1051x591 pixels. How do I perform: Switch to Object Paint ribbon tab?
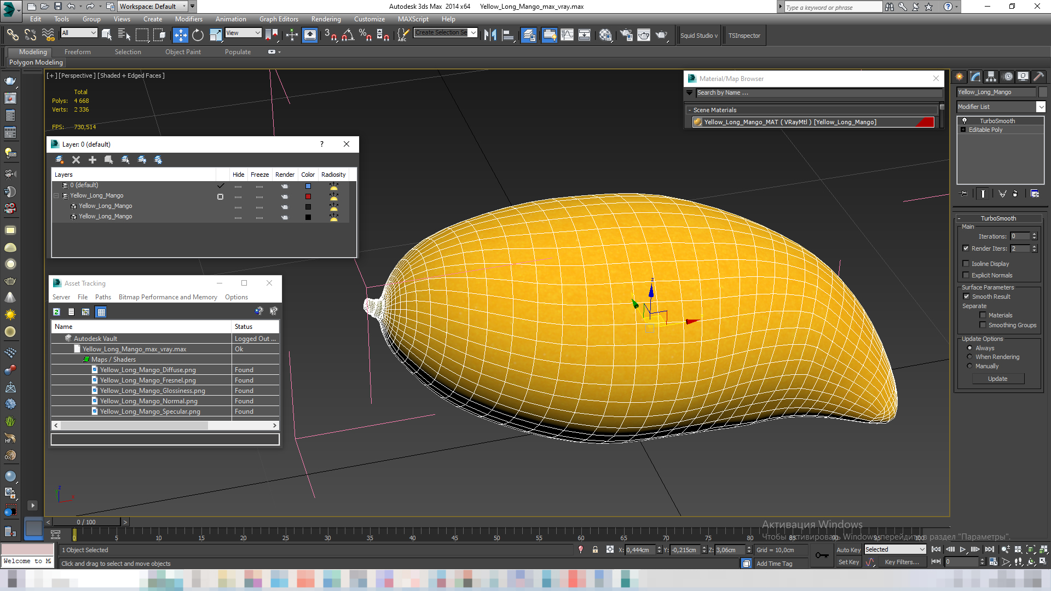[183, 52]
